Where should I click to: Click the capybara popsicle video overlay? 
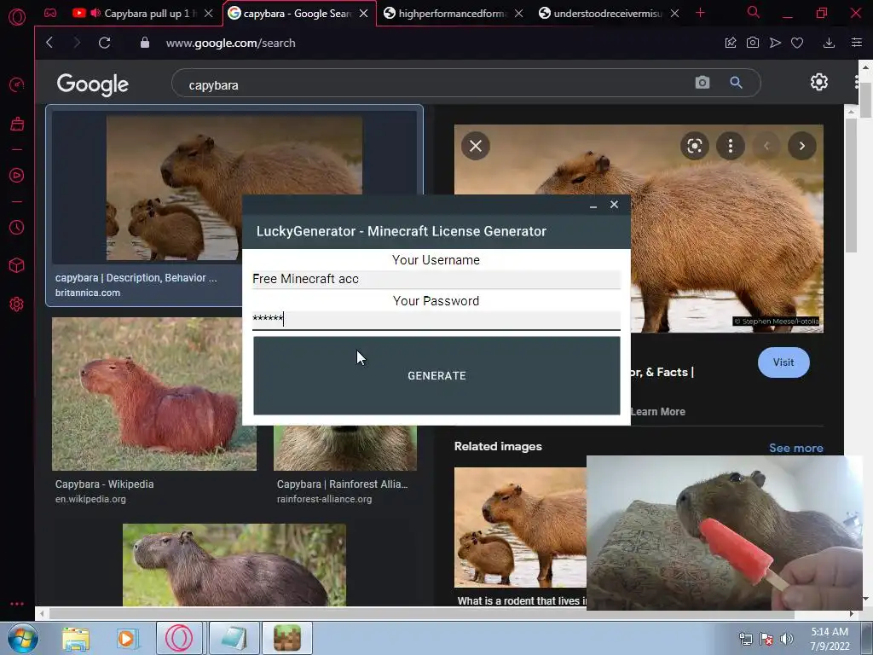tap(724, 532)
